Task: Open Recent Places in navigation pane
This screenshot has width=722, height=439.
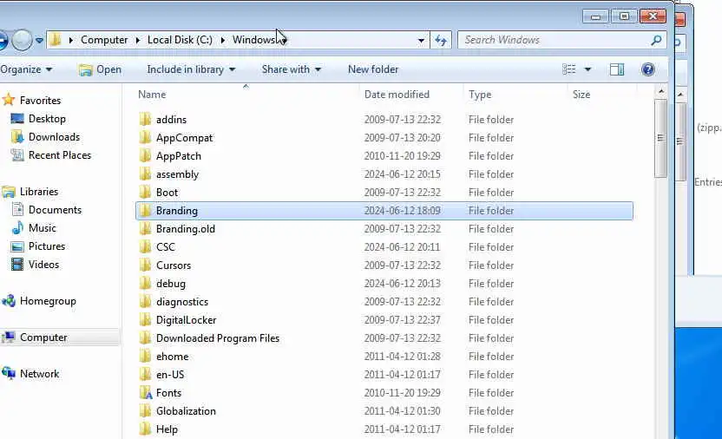Action: [59, 155]
